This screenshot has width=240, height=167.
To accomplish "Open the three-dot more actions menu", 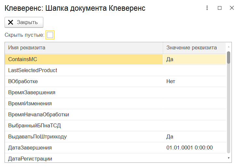I will click(x=207, y=8).
